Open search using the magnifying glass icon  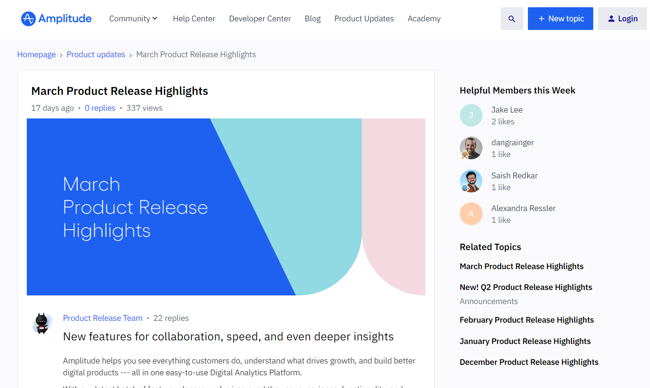[x=512, y=19]
